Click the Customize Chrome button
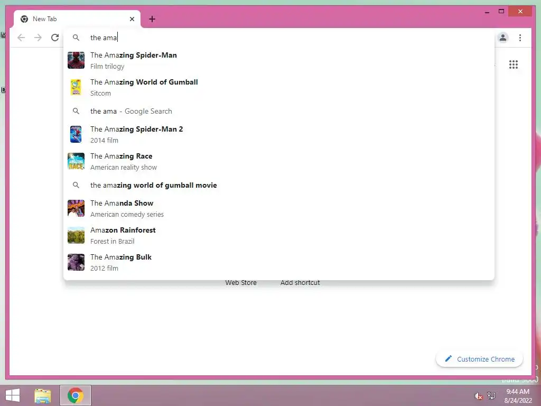The image size is (541, 406). pos(479,359)
